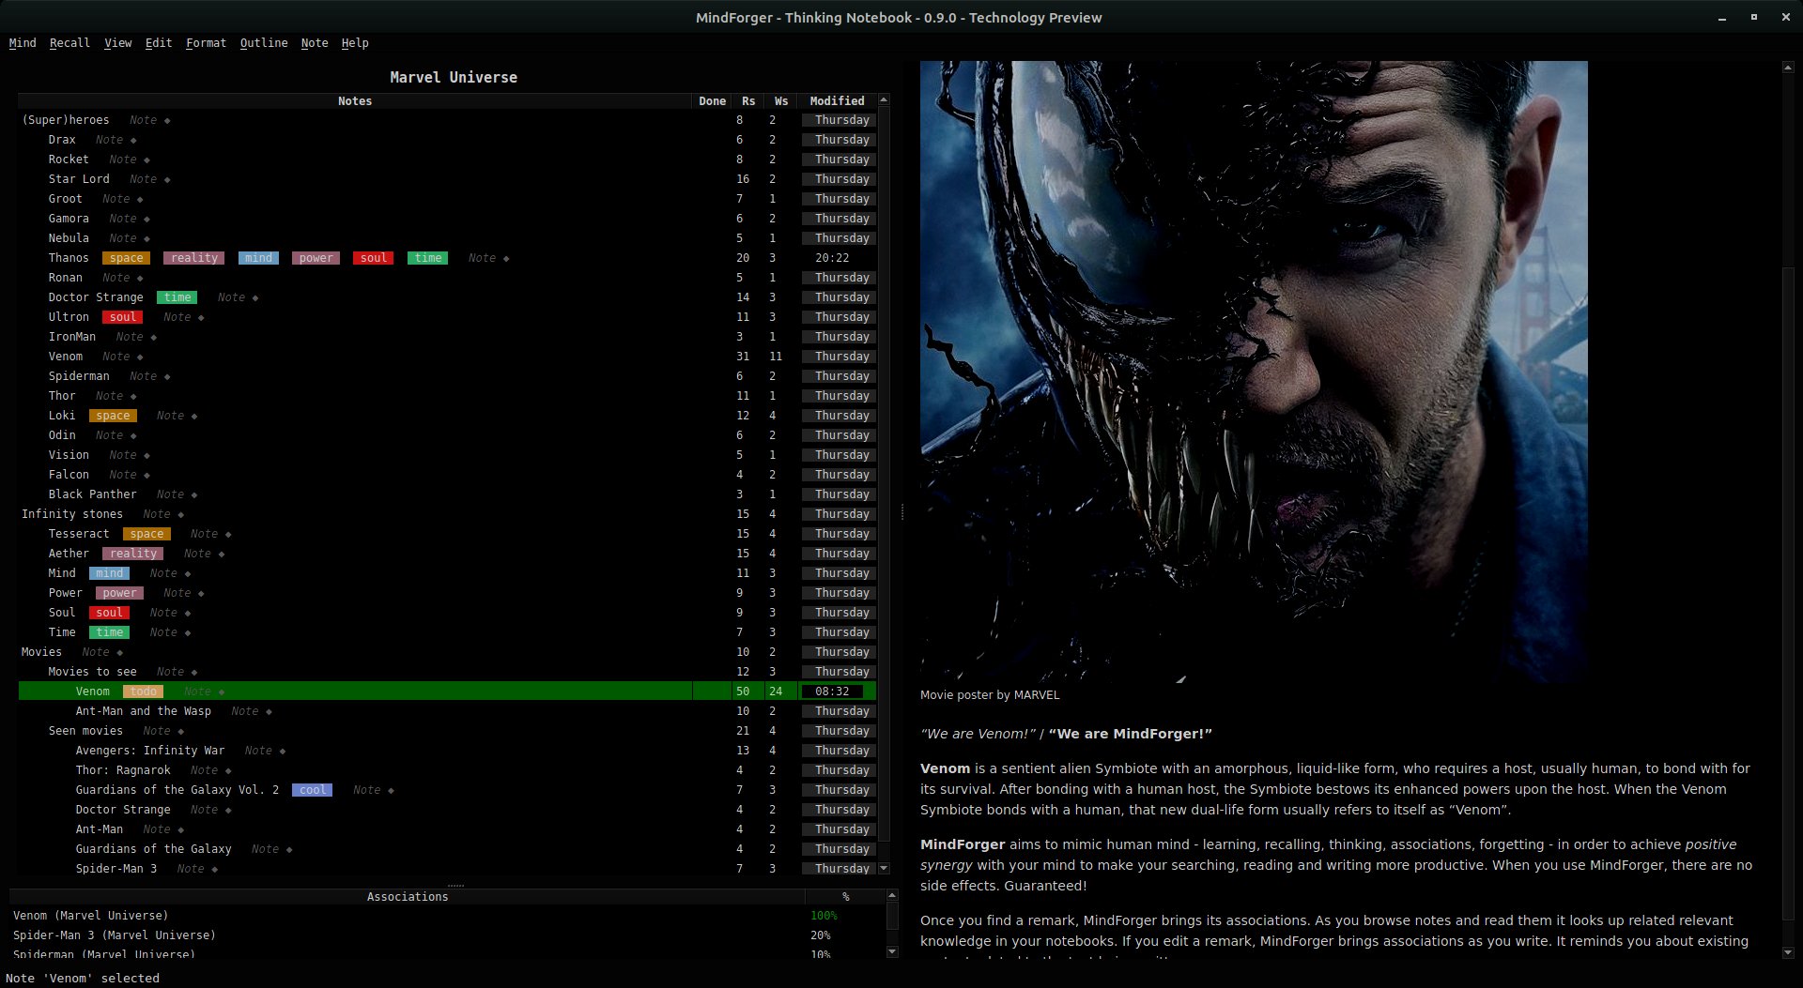Click the blue mind tag on Thanos
Viewport: 1803px width, 988px height.
258,258
